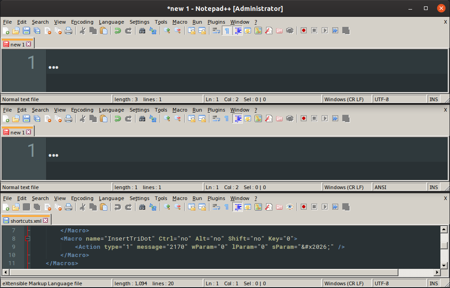Image resolution: width=450 pixels, height=288 pixels.
Task: Toggle vertical scroll sync in the middle window
Action: 191,118
